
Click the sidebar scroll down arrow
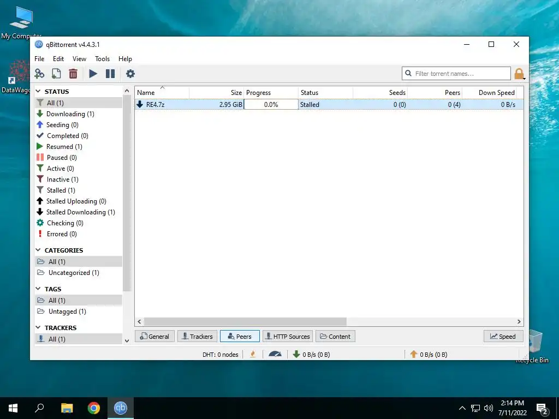(x=127, y=341)
